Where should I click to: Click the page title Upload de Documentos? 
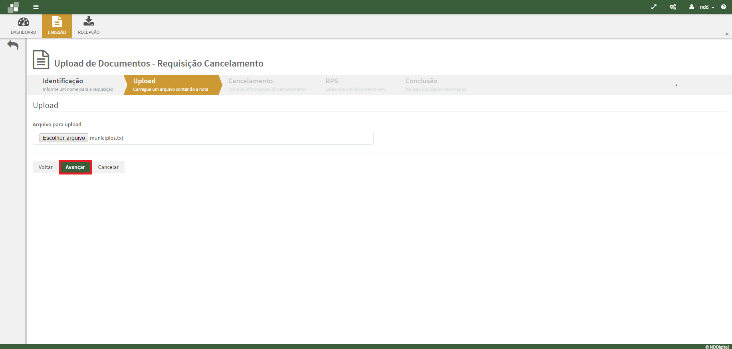159,63
